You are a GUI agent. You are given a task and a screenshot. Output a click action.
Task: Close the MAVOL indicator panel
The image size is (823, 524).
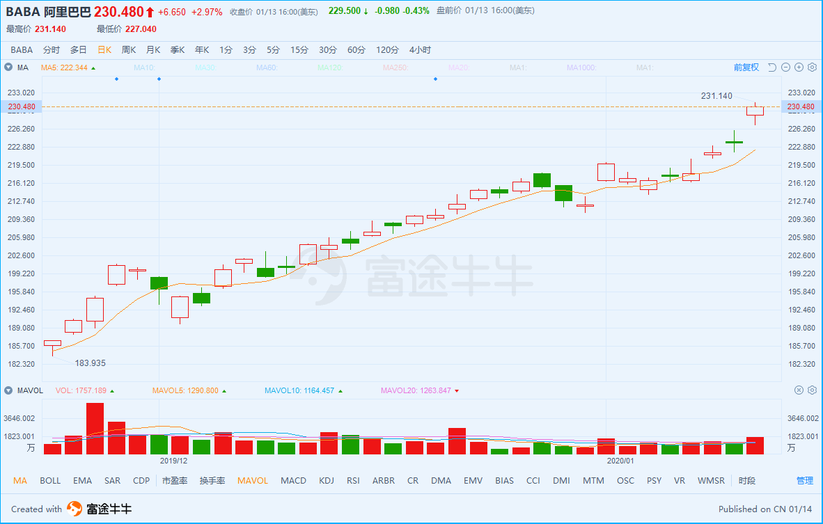coord(799,390)
